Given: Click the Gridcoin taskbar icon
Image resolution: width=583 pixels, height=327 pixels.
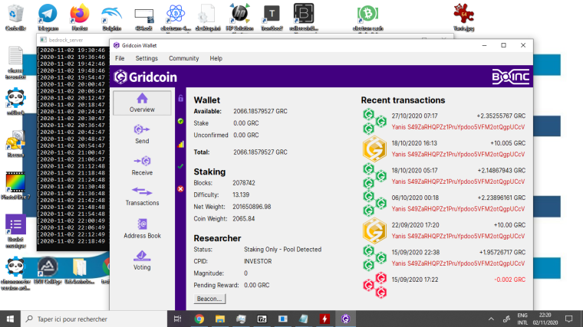Looking at the screenshot, I should coord(346,319).
